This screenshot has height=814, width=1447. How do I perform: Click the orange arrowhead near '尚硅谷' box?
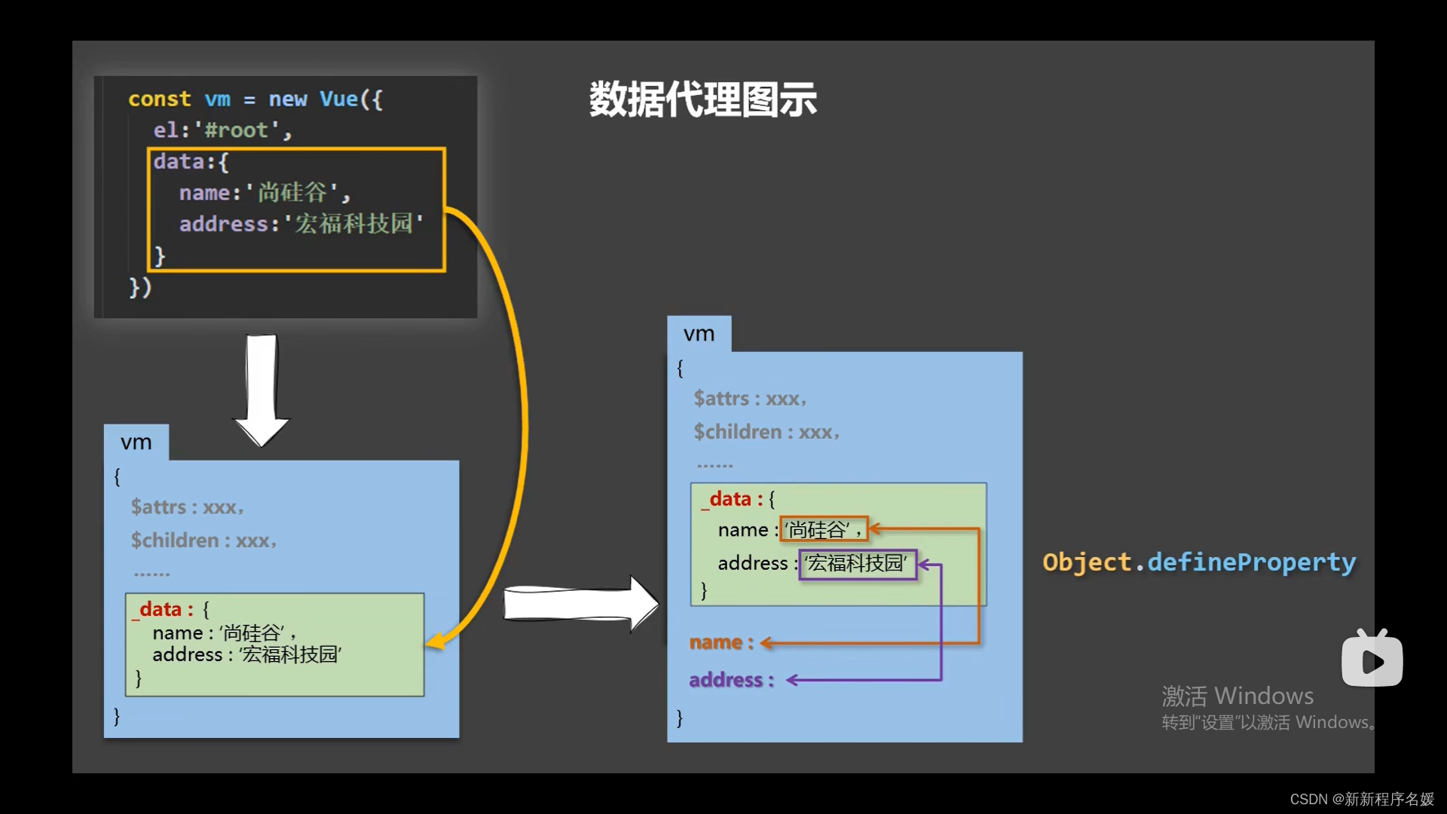[876, 529]
